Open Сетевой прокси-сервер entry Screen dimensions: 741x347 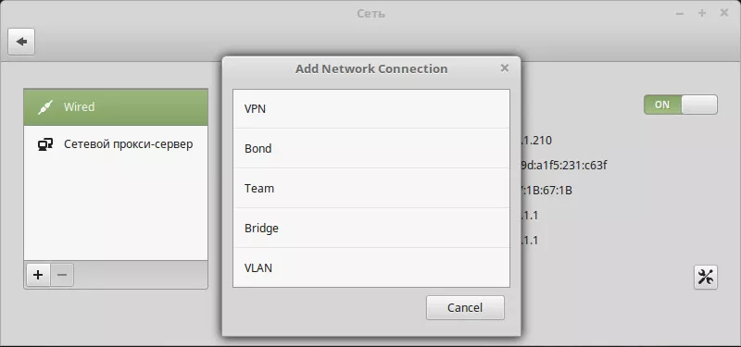coord(116,144)
